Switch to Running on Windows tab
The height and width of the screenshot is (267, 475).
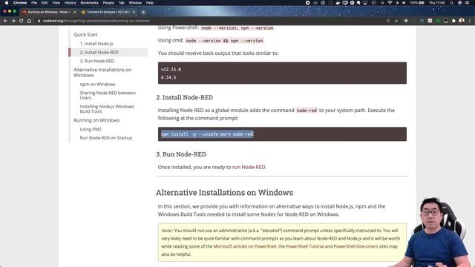tap(48, 12)
